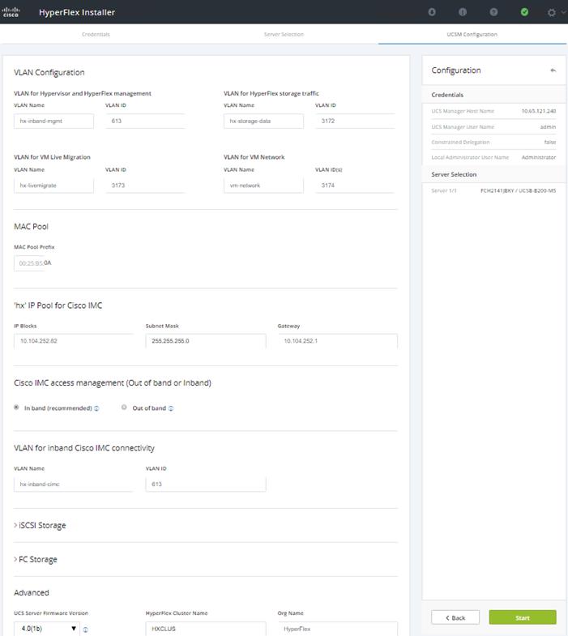Click info icon next to Out of band
The width and height of the screenshot is (568, 636).
(x=171, y=408)
